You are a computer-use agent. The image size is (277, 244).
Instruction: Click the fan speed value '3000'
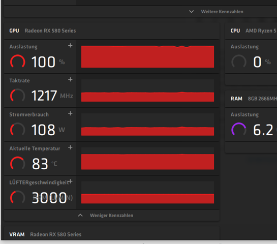(x=49, y=198)
